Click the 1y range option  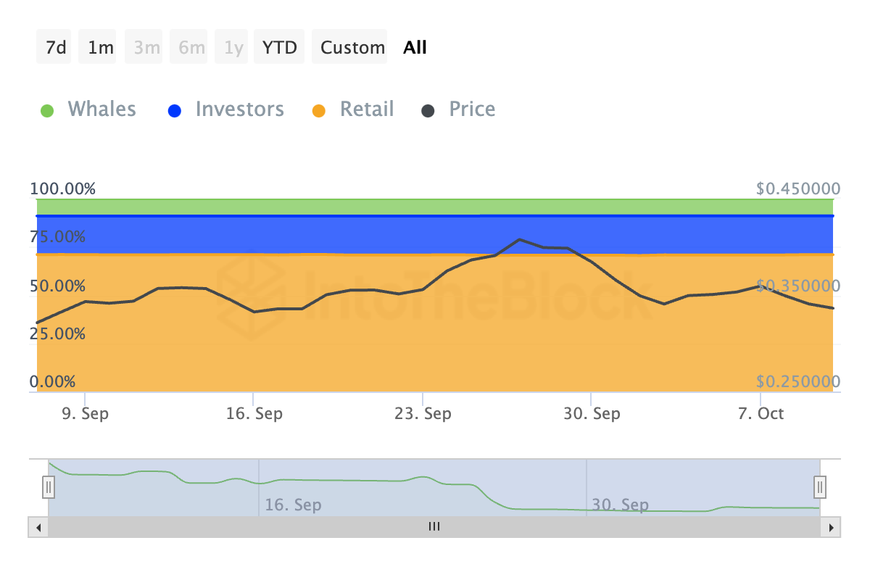point(233,48)
